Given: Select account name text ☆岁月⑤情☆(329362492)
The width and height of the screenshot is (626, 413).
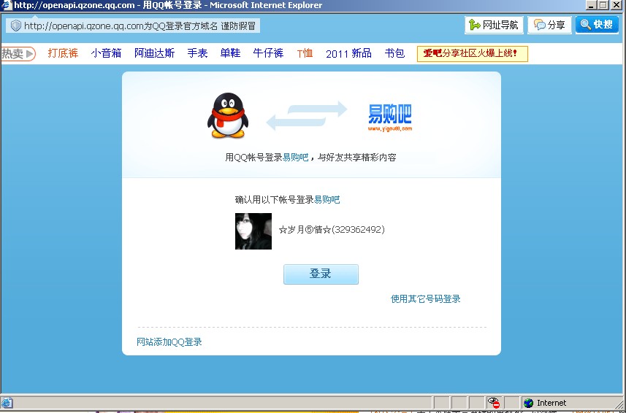Looking at the screenshot, I should 332,230.
